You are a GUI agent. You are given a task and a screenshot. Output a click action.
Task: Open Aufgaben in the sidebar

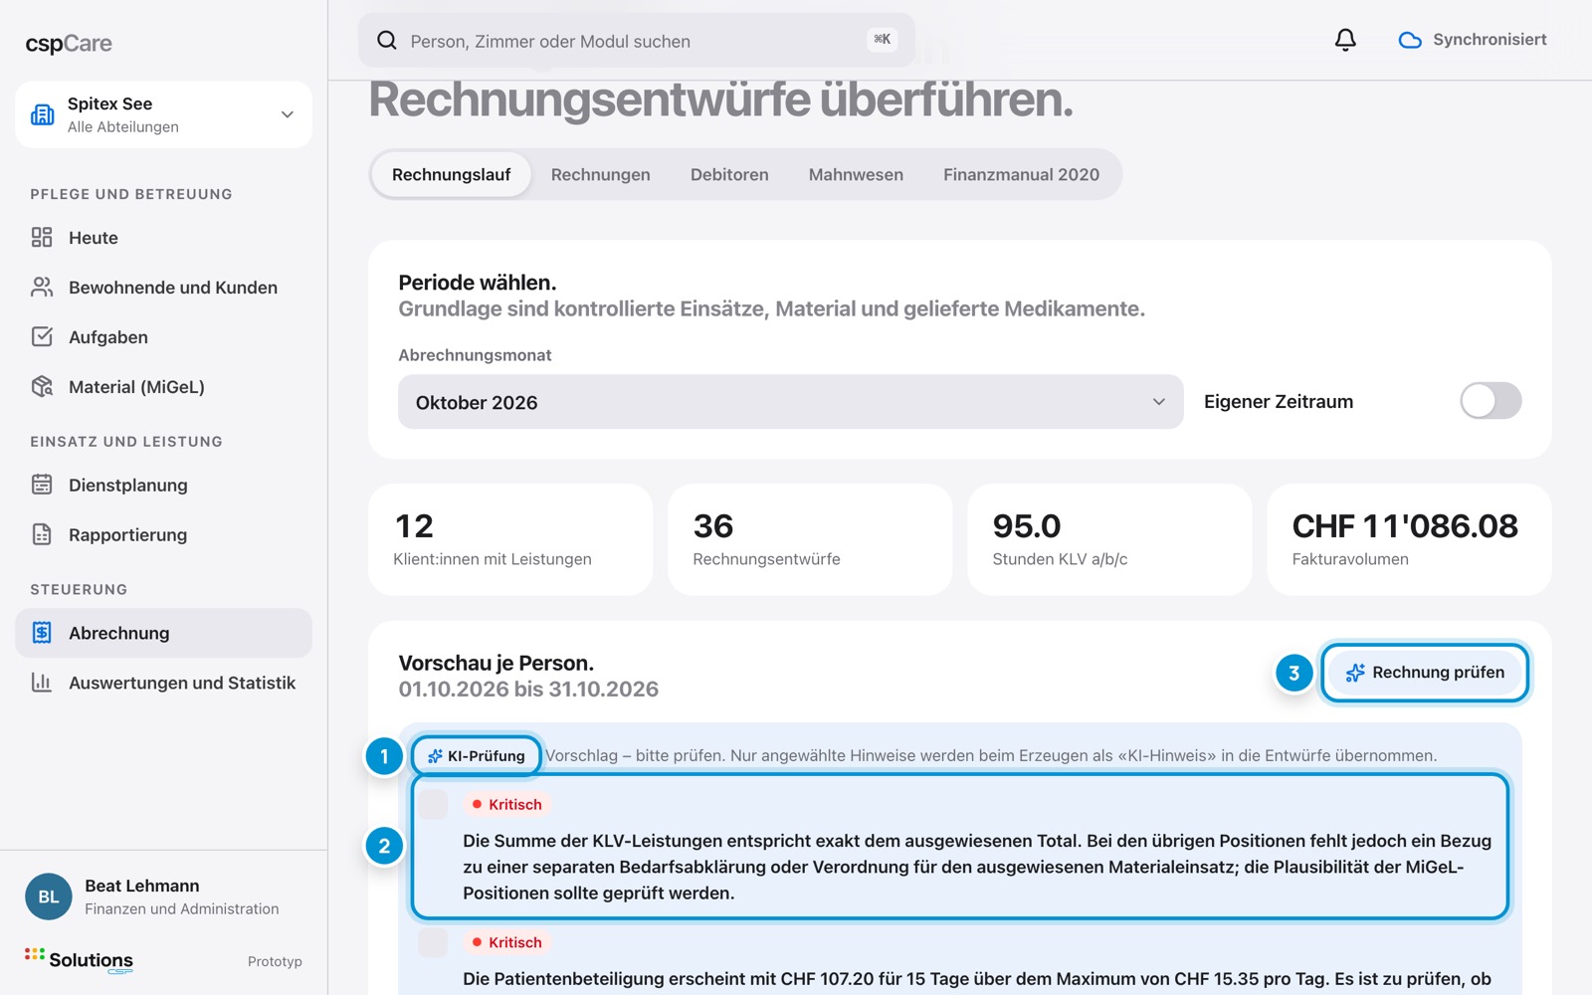(x=163, y=337)
